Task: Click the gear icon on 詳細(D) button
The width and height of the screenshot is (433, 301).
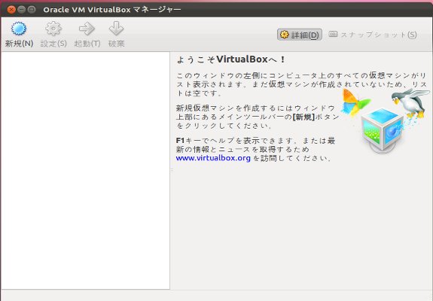Action: (x=285, y=35)
